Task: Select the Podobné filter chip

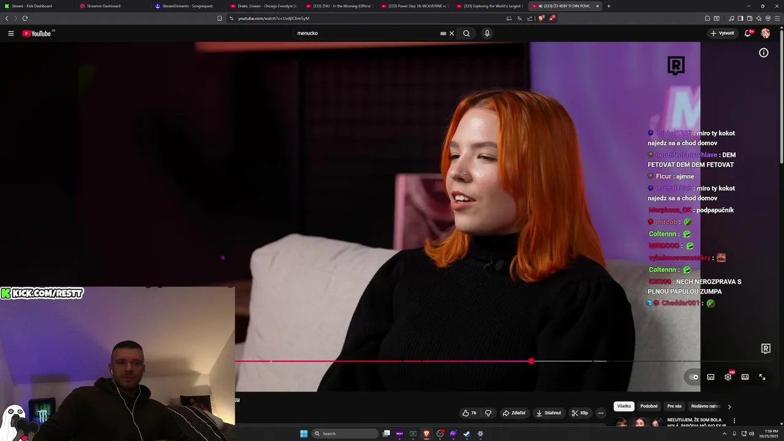Action: point(649,406)
